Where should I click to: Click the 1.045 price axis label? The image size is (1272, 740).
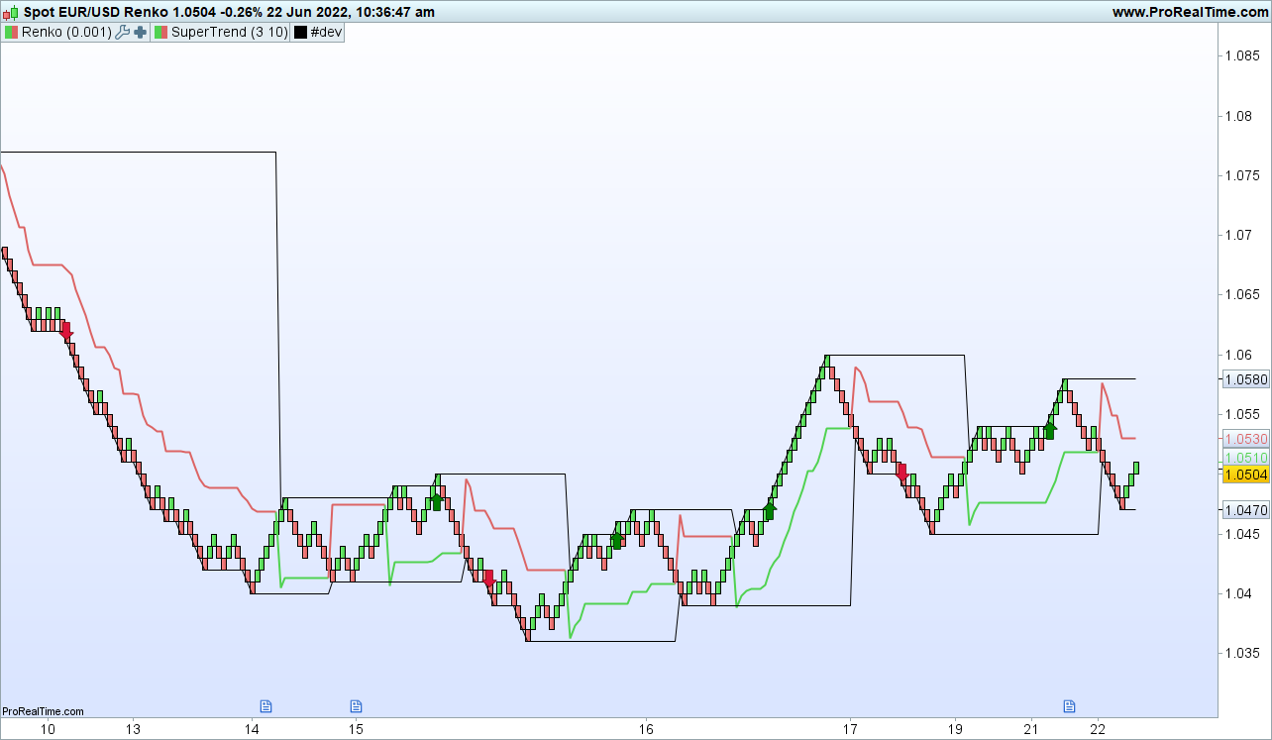coord(1244,534)
